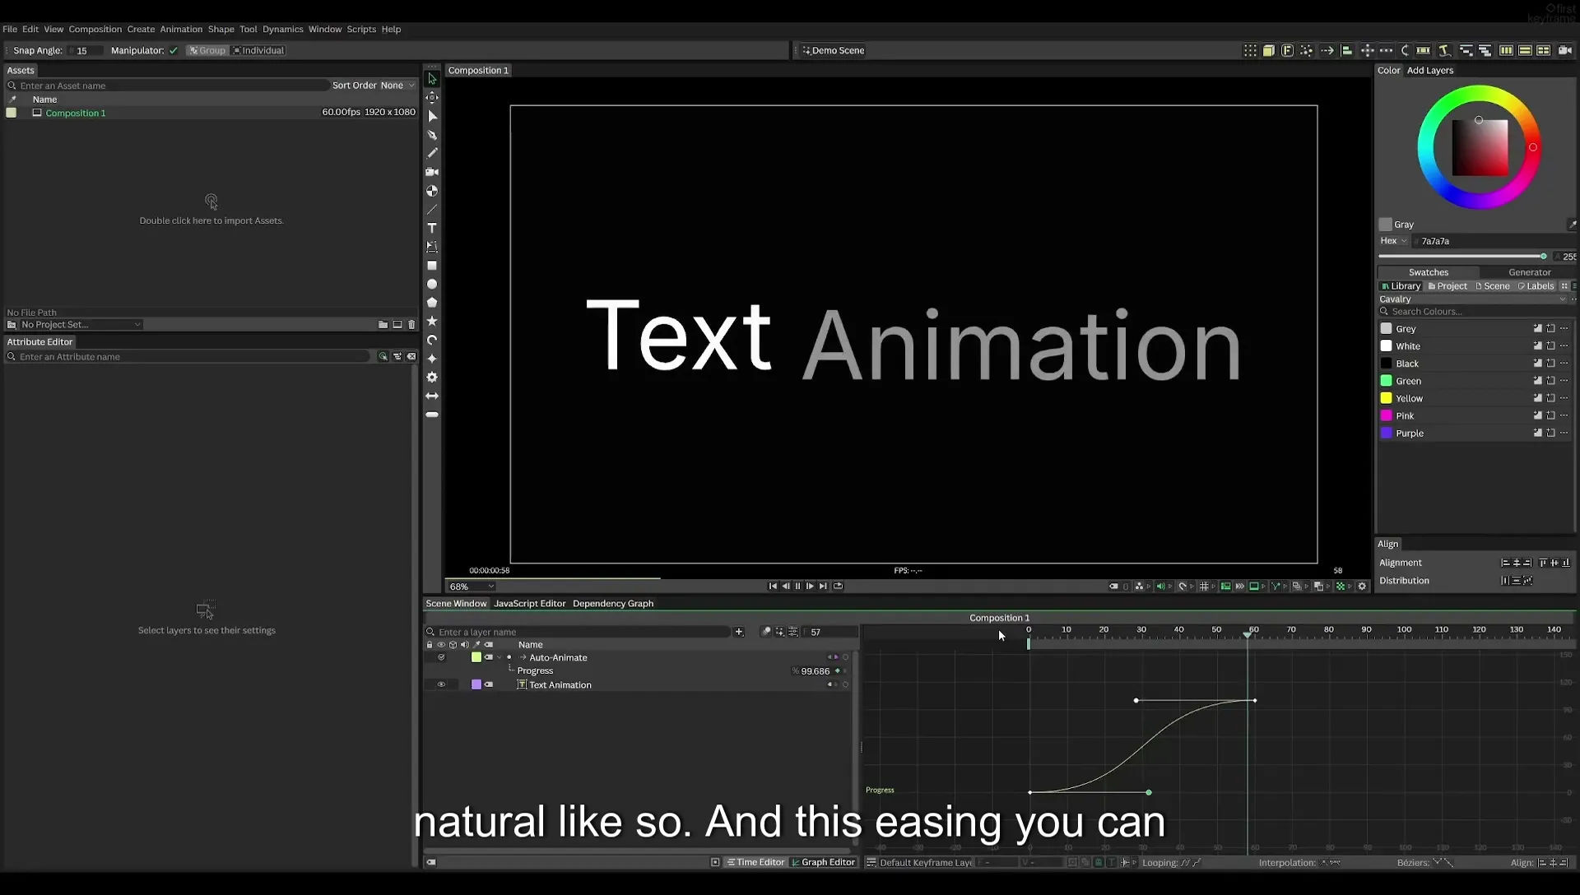Select the Camera tool
Image resolution: width=1580 pixels, height=895 pixels.
(432, 172)
